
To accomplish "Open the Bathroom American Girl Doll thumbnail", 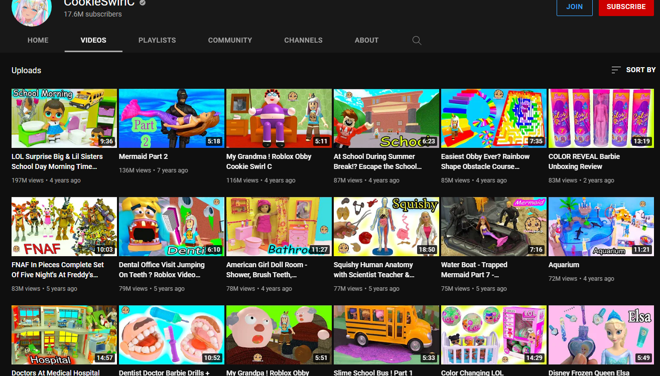I will point(279,227).
